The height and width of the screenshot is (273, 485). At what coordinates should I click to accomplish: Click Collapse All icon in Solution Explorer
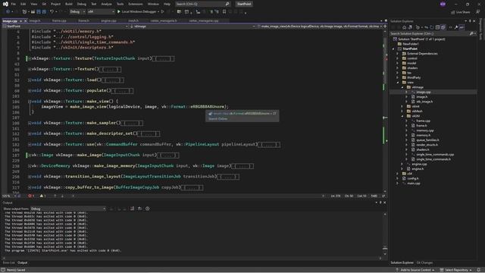437,27
